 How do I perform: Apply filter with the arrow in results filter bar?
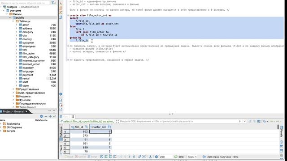pos(240,121)
